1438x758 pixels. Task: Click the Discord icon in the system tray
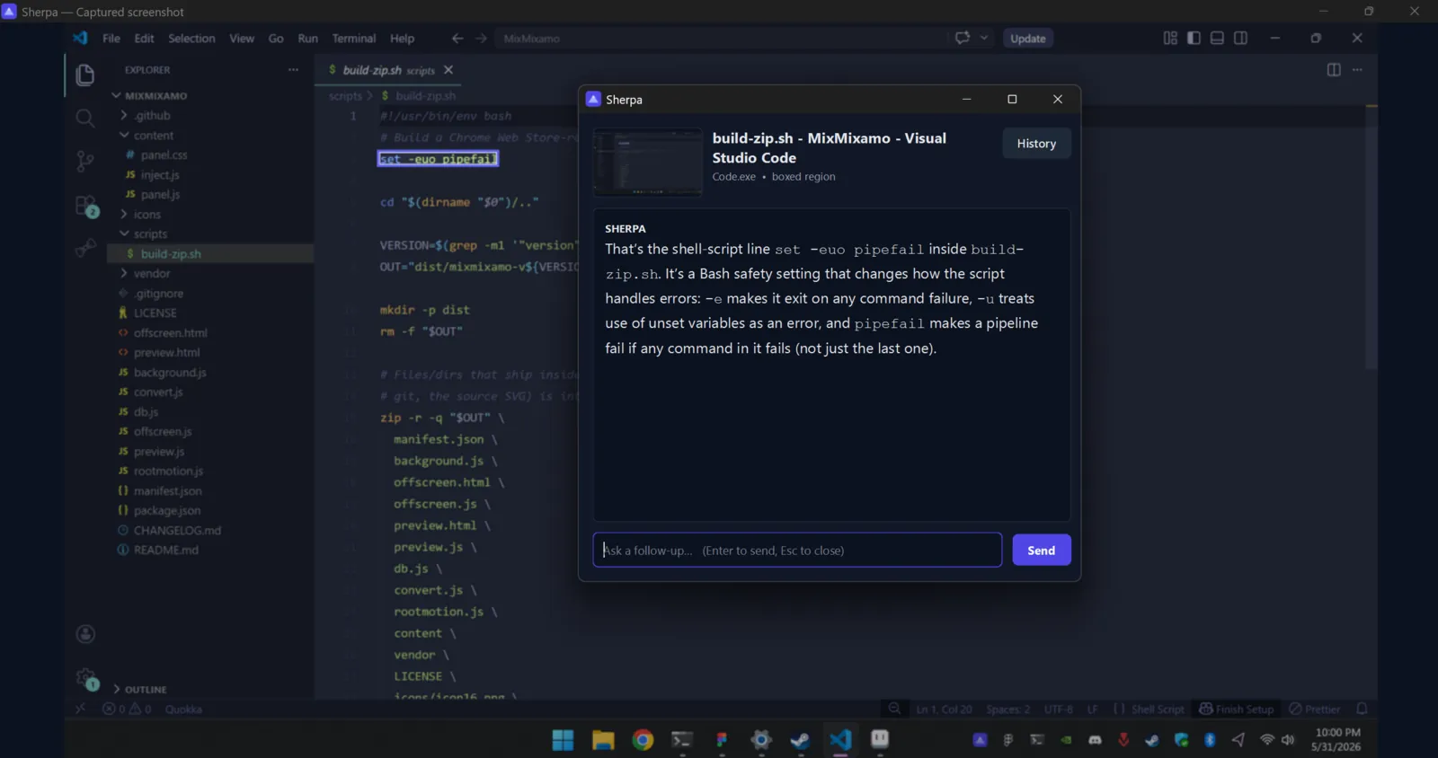1095,740
